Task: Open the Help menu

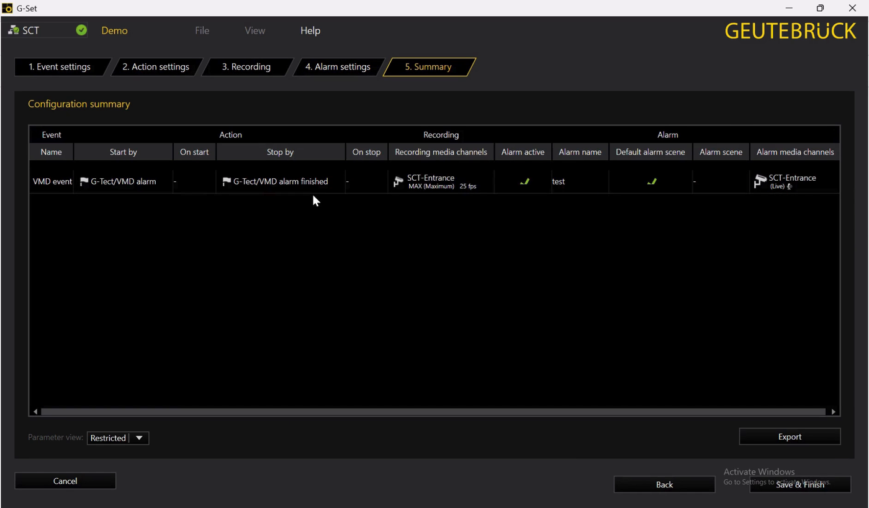Action: (310, 30)
